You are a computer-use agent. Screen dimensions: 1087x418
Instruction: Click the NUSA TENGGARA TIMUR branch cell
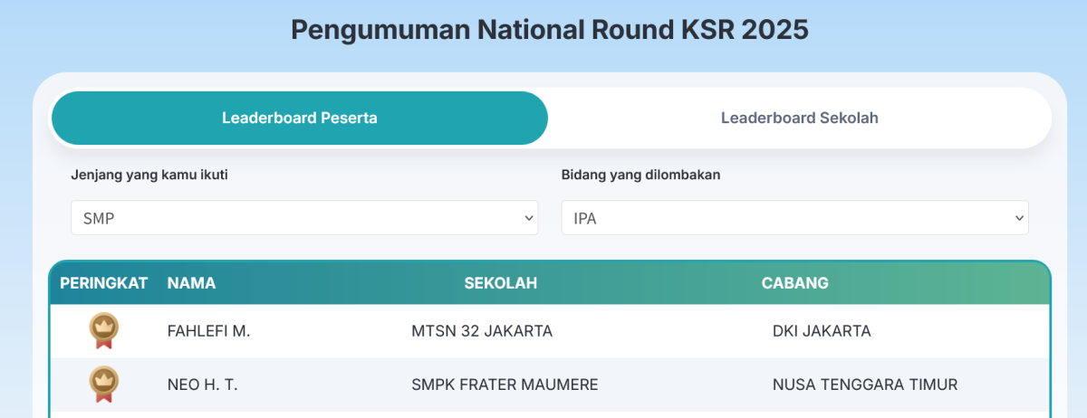[865, 385]
